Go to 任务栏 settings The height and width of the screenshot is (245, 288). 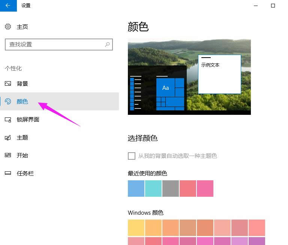(x=25, y=174)
